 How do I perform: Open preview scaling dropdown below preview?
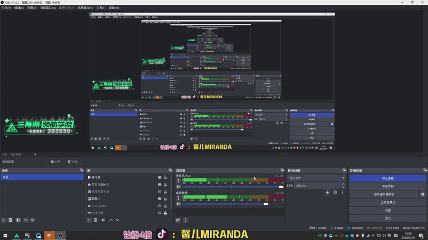pos(35,154)
